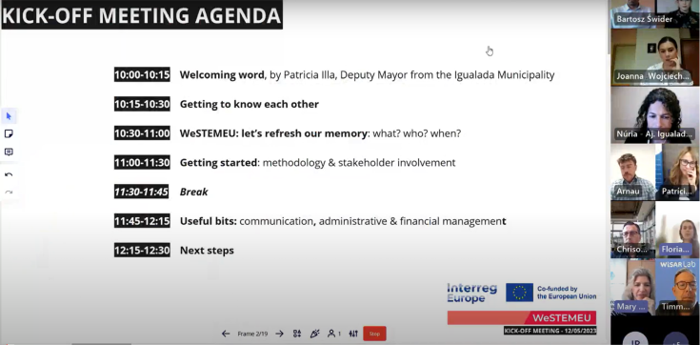Go to the previous frame arrow
700x345 pixels.
click(226, 334)
